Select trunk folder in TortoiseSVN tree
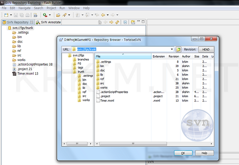Viewport: 239px width, 165px height. 81,72
